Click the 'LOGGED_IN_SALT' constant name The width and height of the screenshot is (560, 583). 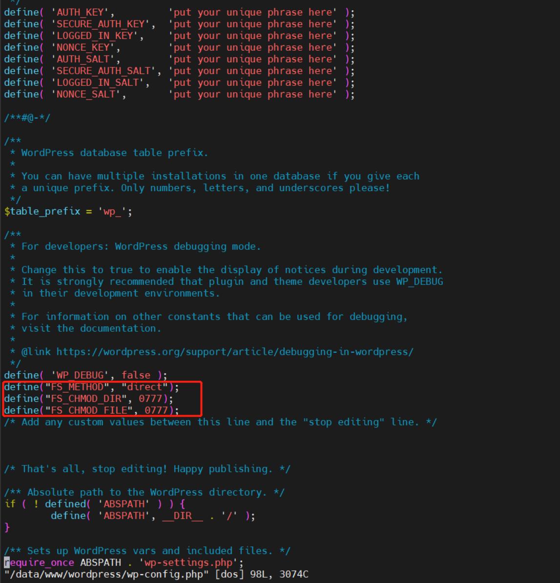[x=98, y=82]
